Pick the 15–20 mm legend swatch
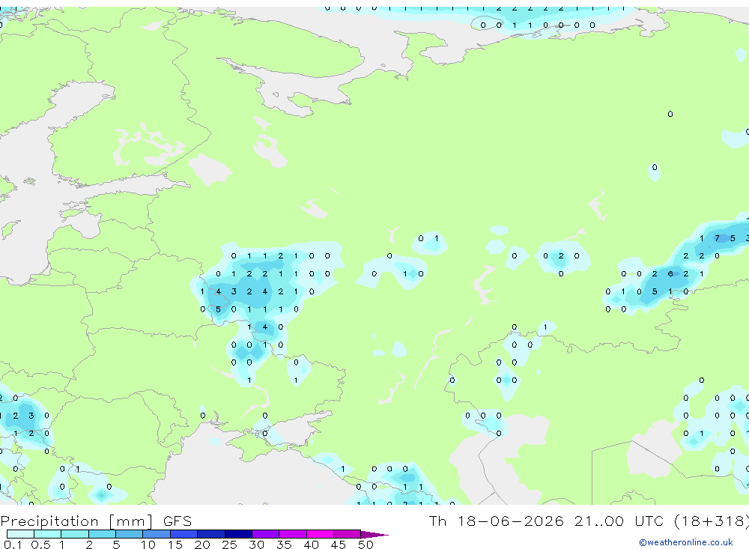749x549 pixels. (x=184, y=534)
